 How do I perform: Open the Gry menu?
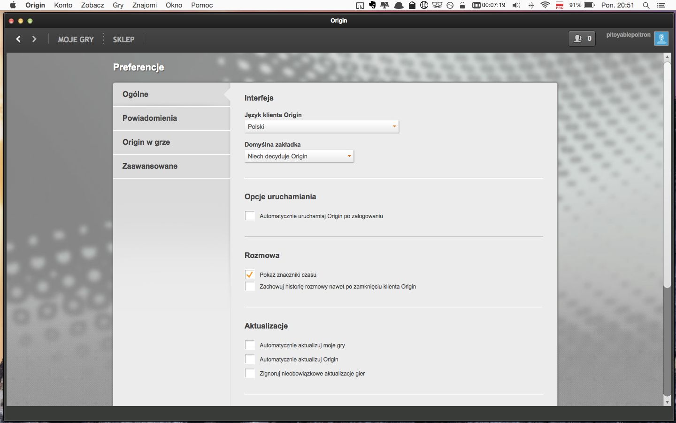pyautogui.click(x=118, y=5)
